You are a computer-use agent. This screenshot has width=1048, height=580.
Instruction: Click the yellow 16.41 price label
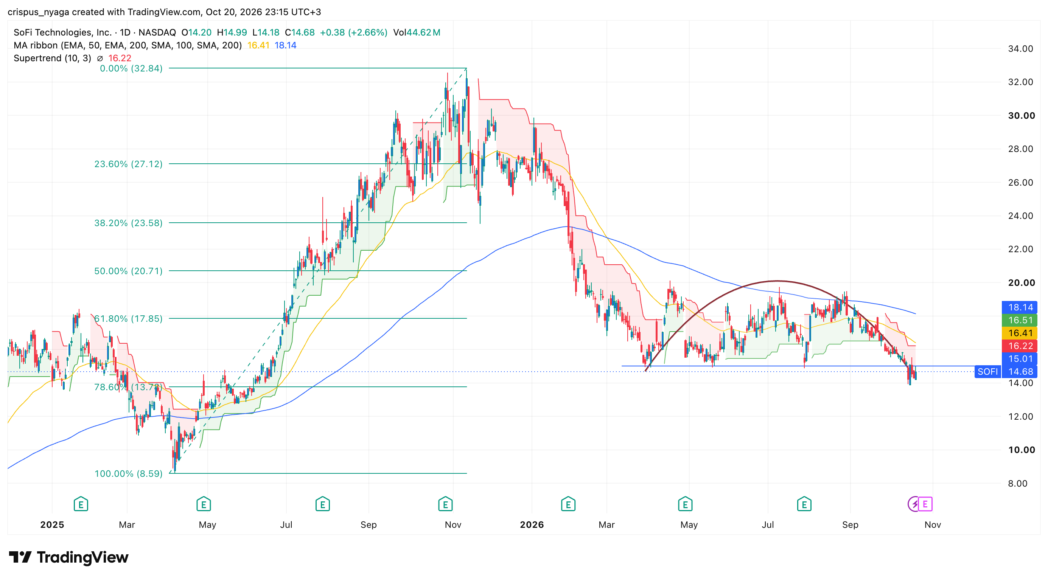(x=1020, y=333)
